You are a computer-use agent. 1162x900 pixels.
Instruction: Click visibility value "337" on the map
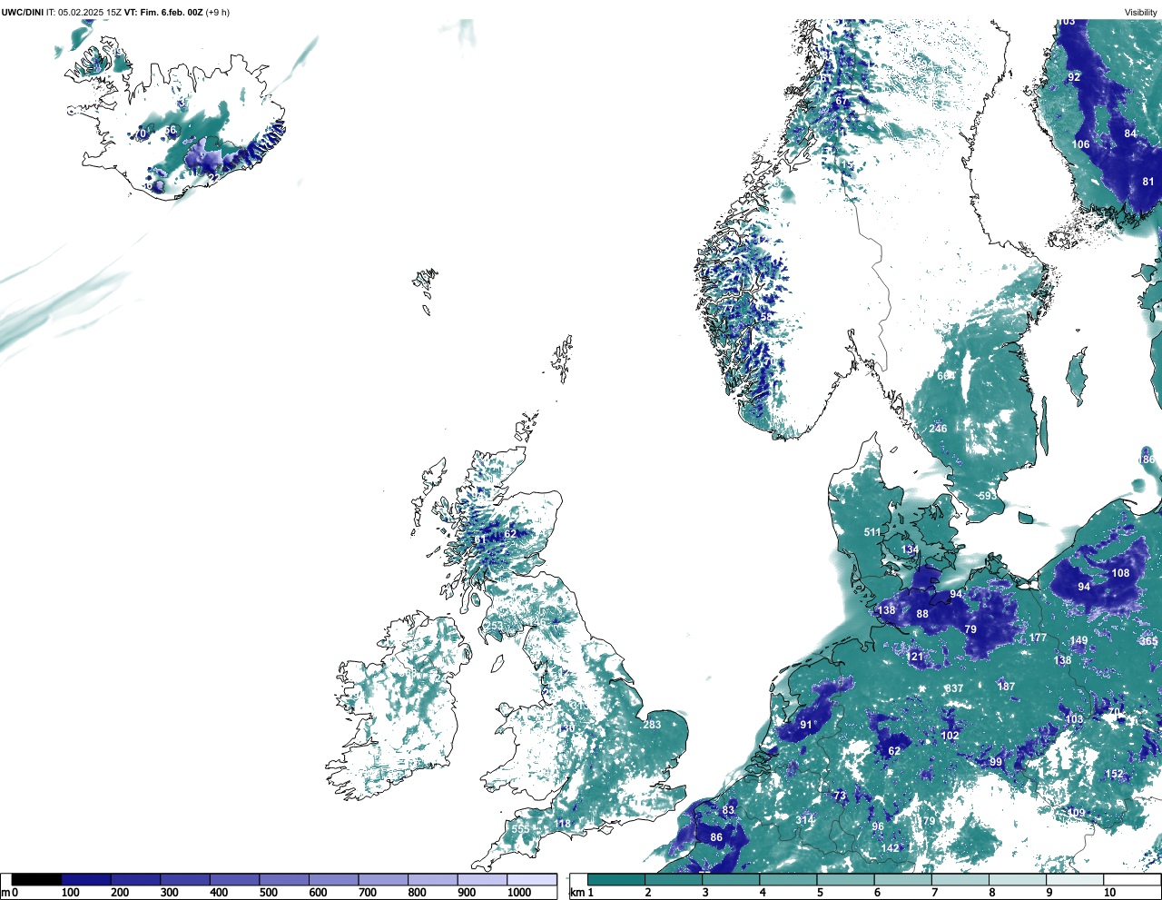954,688
